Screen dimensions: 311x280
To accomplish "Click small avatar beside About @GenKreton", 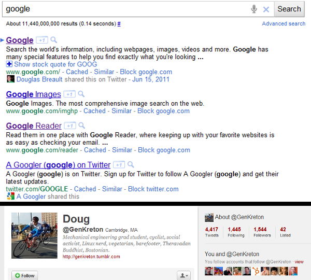I will point(209,217).
